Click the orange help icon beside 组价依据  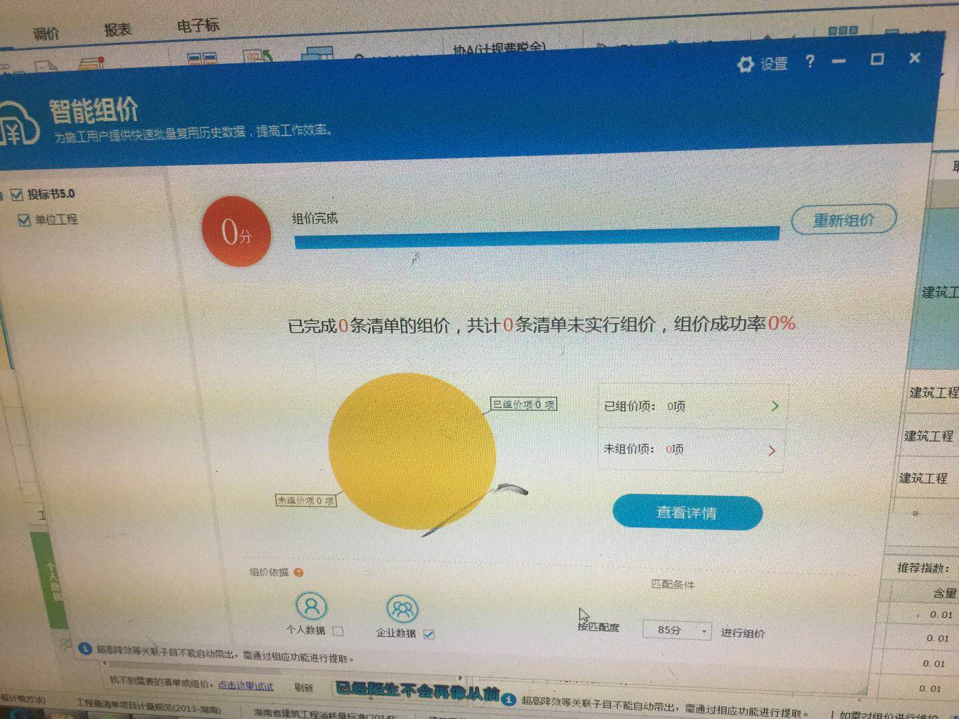pyautogui.click(x=298, y=573)
